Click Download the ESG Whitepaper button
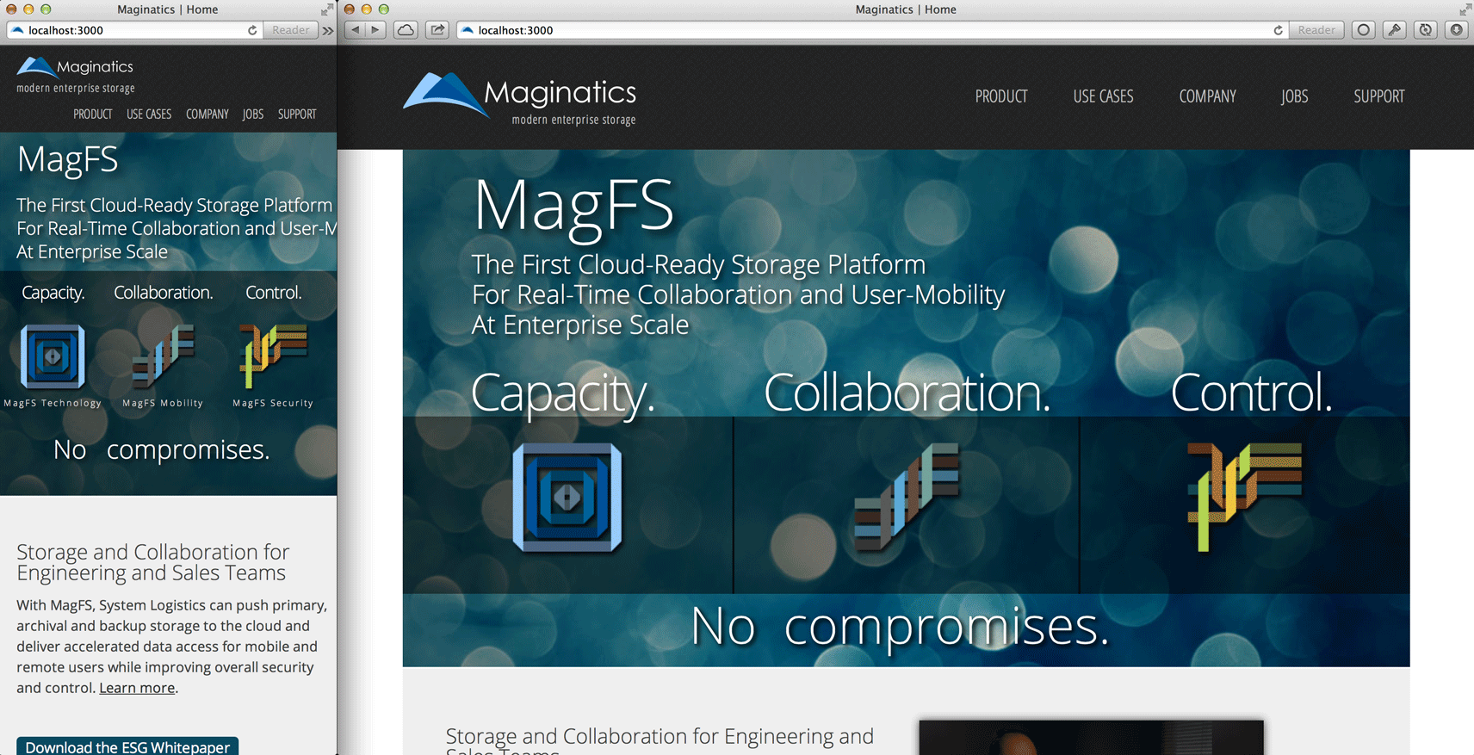Image resolution: width=1474 pixels, height=755 pixels. click(127, 746)
